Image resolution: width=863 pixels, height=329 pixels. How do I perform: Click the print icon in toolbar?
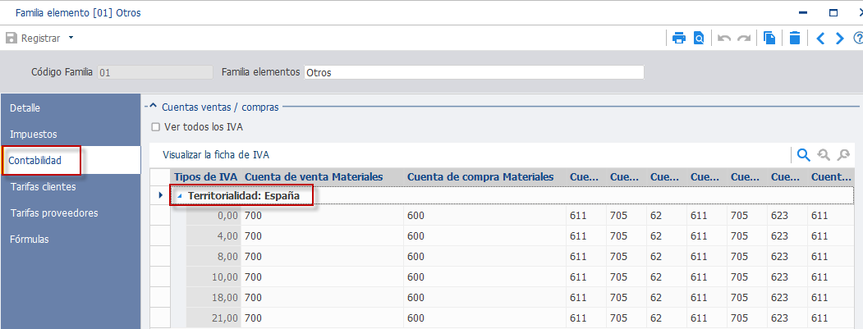[679, 39]
